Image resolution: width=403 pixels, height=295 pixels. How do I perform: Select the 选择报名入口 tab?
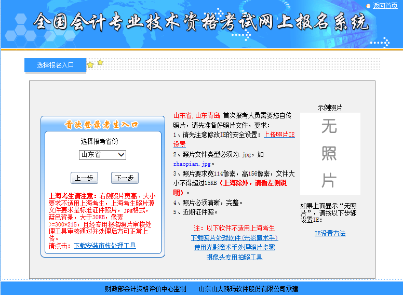coord(55,65)
